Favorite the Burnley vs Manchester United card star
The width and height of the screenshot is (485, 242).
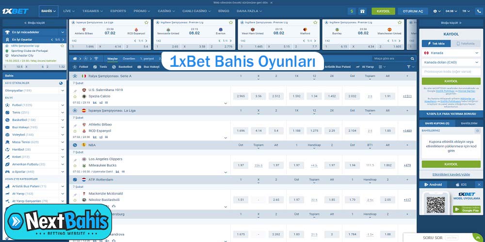click(x=400, y=23)
